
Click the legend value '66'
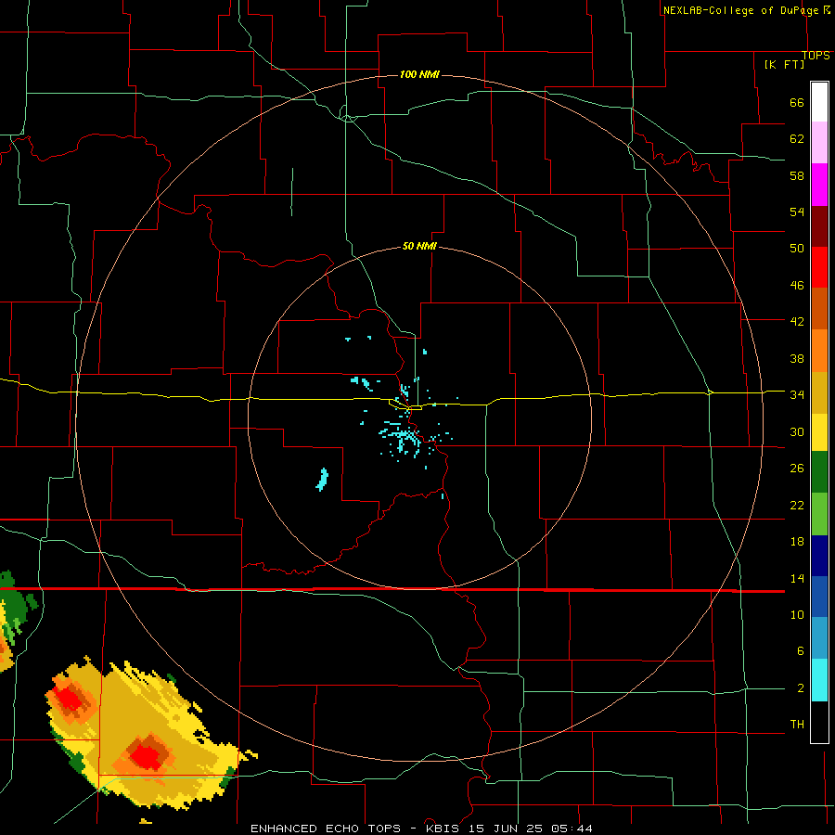pyautogui.click(x=797, y=102)
